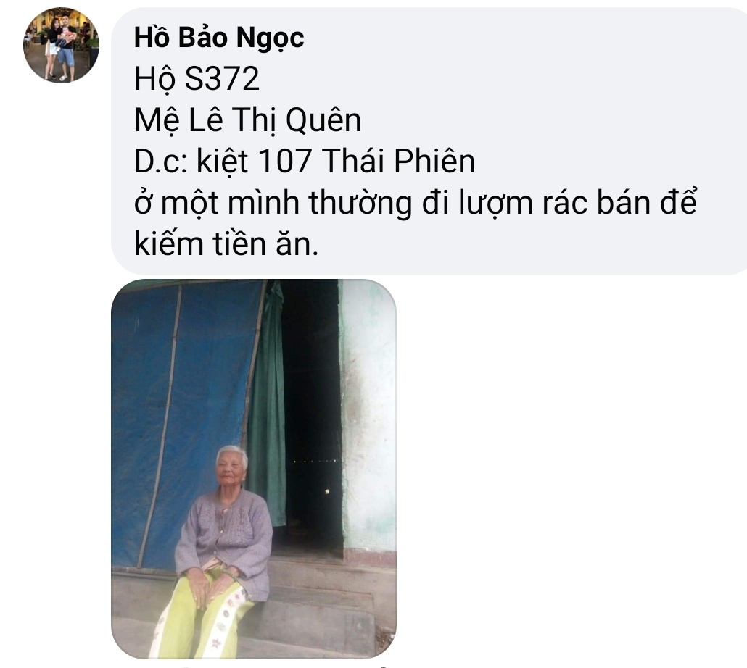Click the commenter name Hồ Bảo Ngọc
This screenshot has height=668, width=747.
pos(219,38)
